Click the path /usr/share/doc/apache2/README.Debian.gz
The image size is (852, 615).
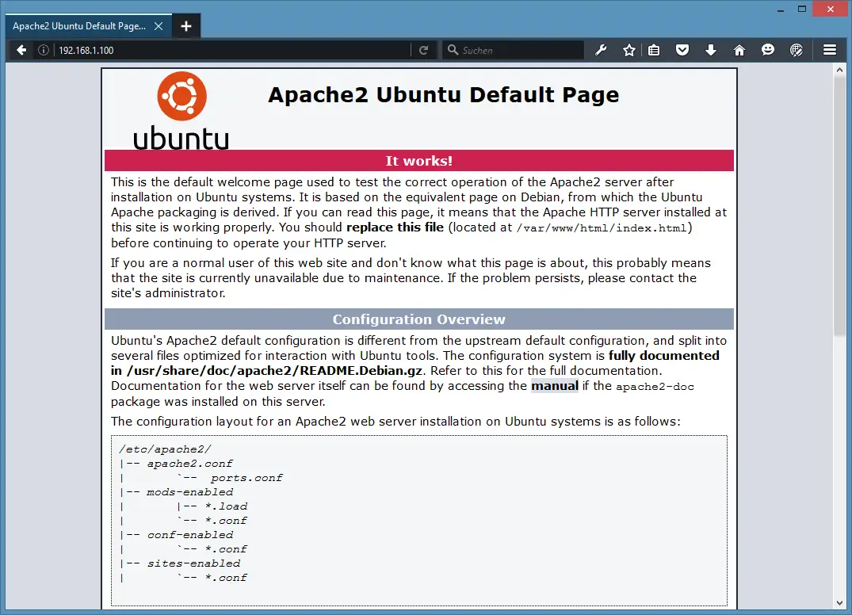tap(274, 371)
